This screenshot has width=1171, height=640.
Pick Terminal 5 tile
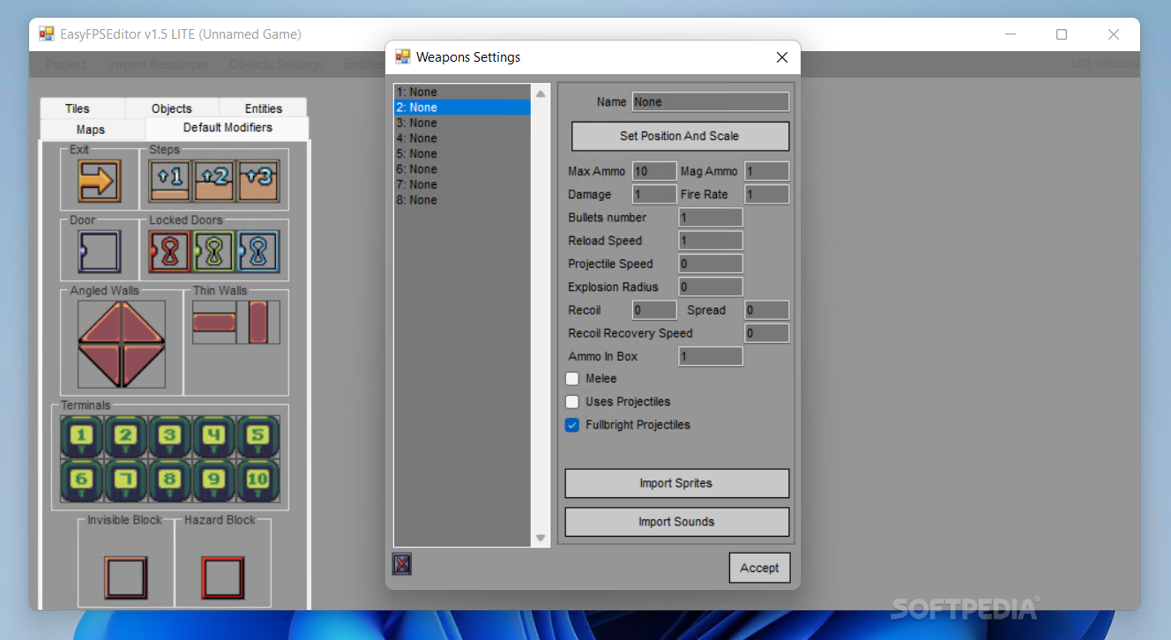click(258, 437)
